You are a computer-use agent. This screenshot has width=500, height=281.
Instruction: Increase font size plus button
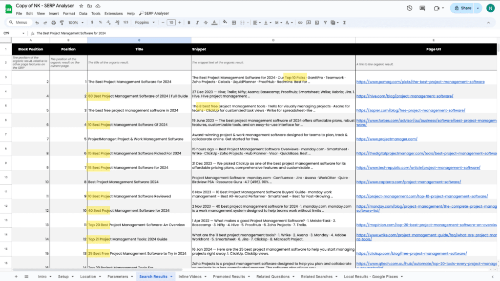(180, 22)
